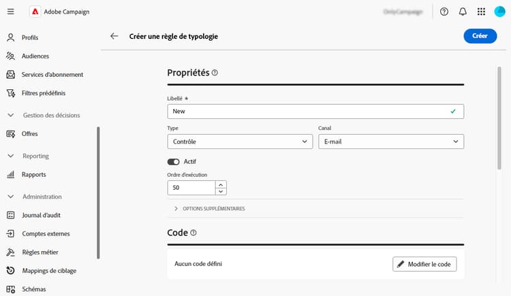The height and width of the screenshot is (296, 511).
Task: Open the Type dropdown set to Contrôle
Action: click(239, 142)
